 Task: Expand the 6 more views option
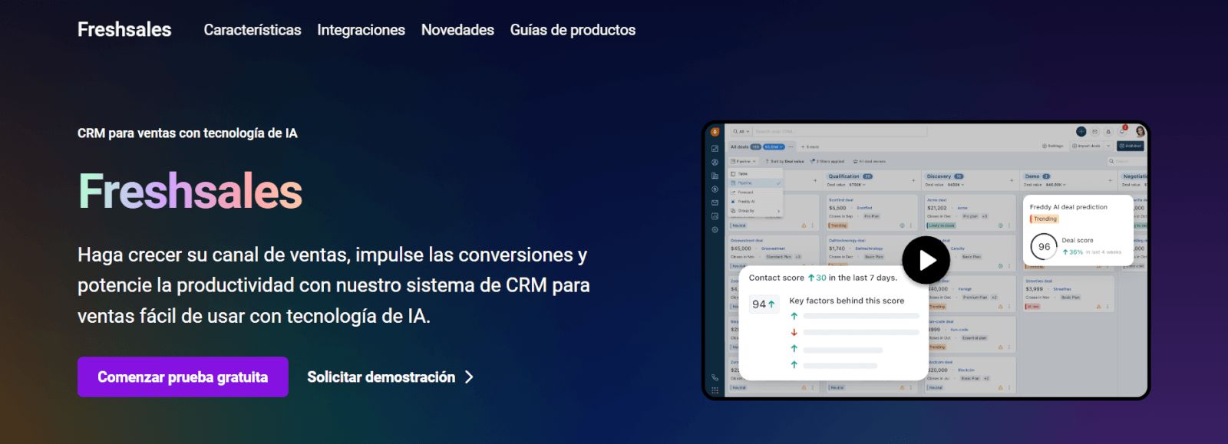click(x=810, y=146)
